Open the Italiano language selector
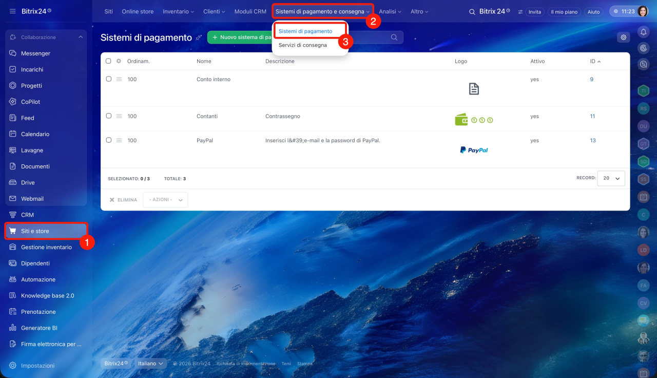 coord(150,364)
